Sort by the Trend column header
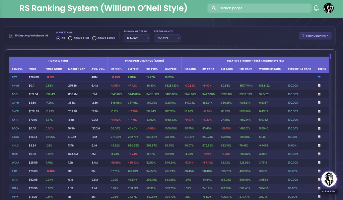 322,69
